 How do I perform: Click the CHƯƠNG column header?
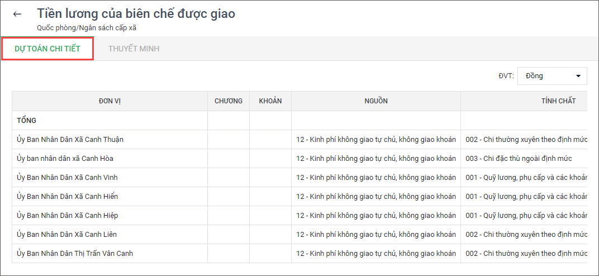tap(229, 101)
